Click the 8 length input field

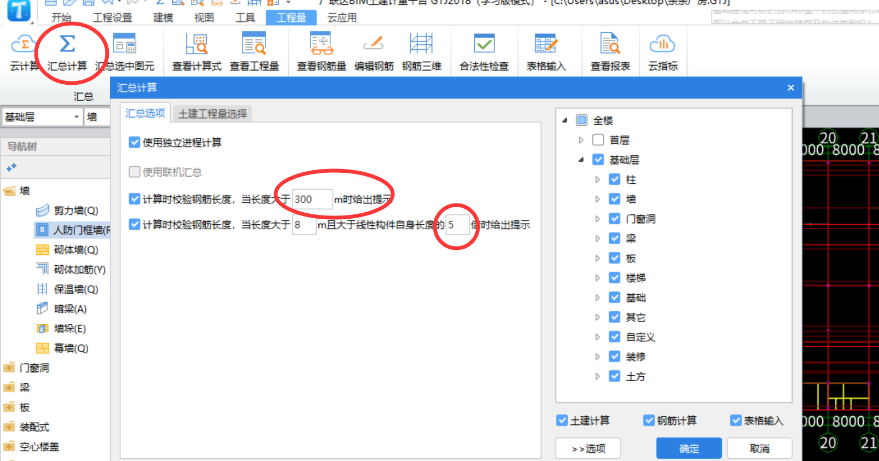[x=304, y=224]
